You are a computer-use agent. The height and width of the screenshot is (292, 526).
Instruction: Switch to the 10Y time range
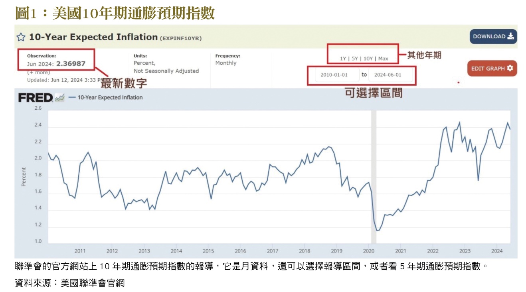(368, 59)
